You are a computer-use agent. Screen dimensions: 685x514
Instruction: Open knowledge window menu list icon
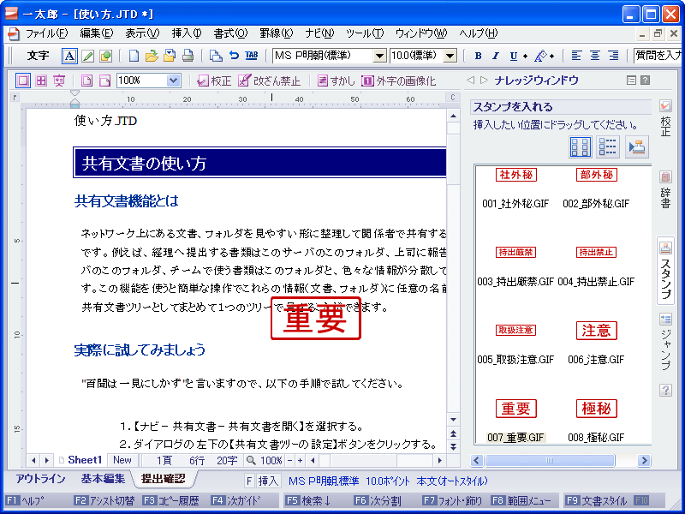631,80
